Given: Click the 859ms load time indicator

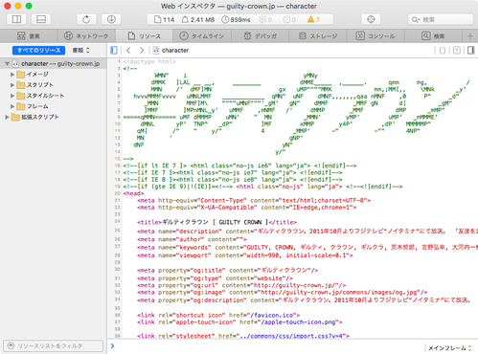Looking at the screenshot, I should point(236,20).
